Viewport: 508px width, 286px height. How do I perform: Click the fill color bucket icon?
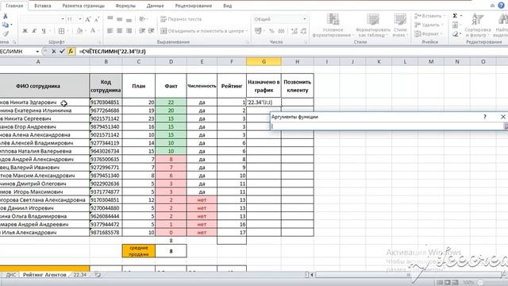(x=79, y=31)
